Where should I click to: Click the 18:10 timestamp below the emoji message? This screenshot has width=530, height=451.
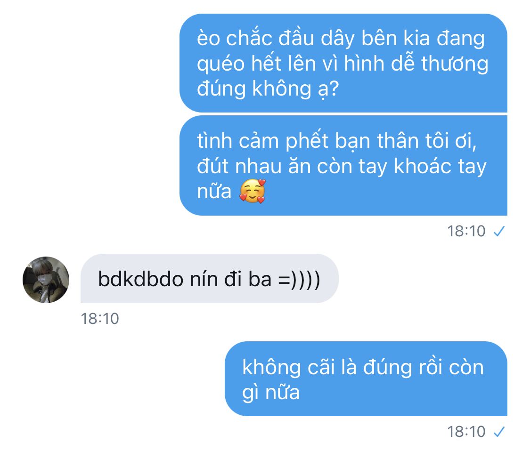[x=466, y=232]
